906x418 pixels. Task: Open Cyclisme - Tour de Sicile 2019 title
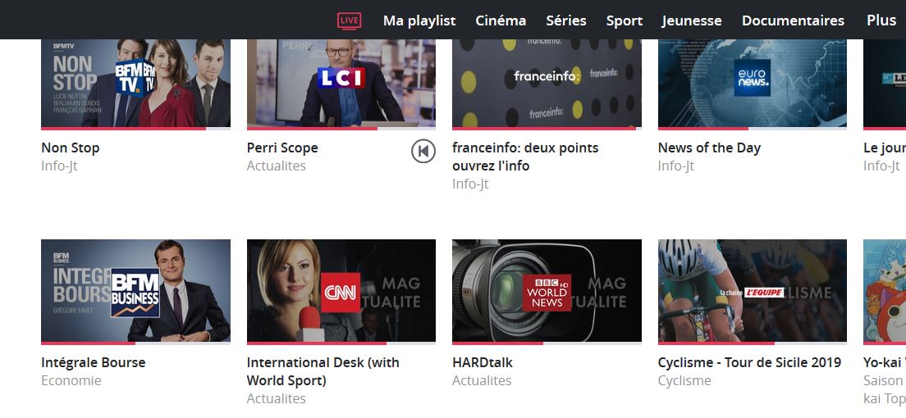749,362
